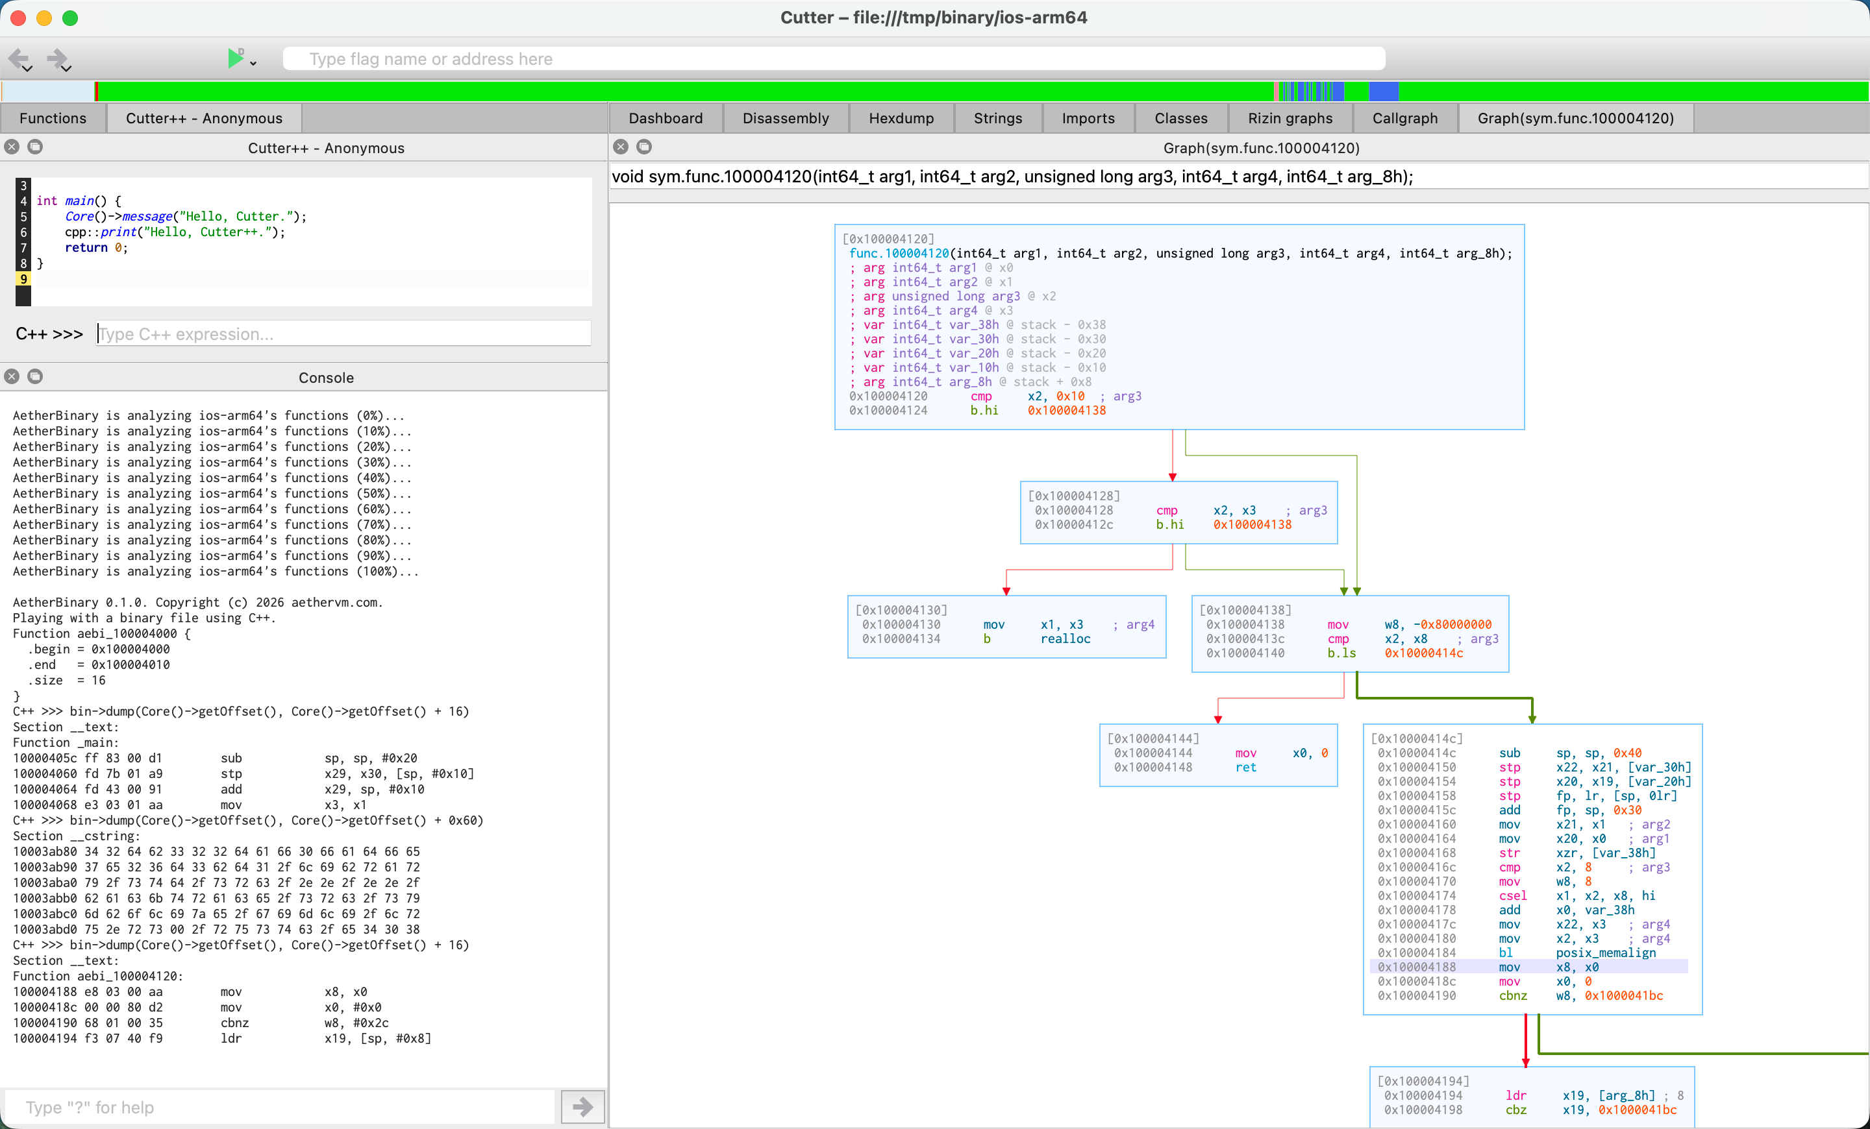Viewport: 1870px width, 1129px height.
Task: Close the Console panel
Action: [x=12, y=377]
